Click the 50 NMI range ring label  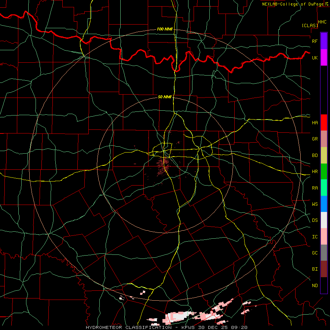[165, 97]
